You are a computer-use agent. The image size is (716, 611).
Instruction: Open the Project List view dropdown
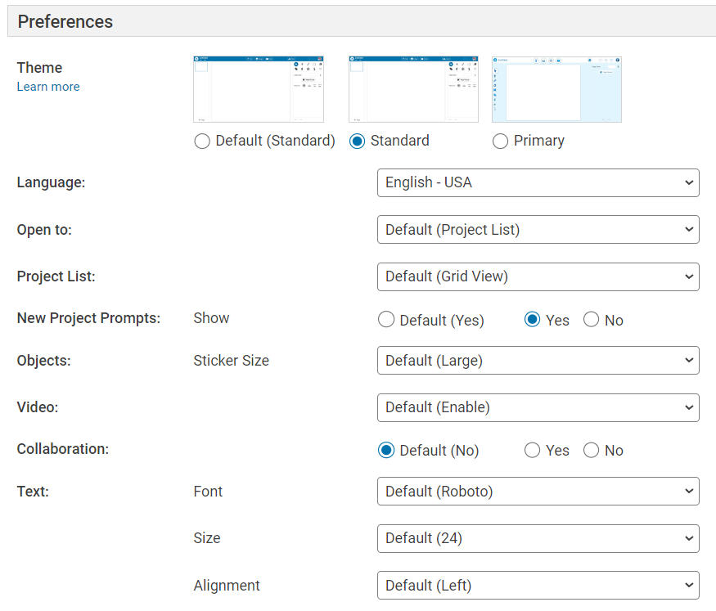click(538, 276)
